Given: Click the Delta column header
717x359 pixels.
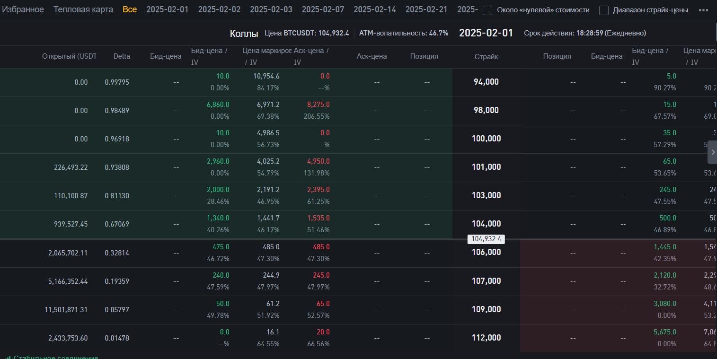Looking at the screenshot, I should [x=122, y=56].
